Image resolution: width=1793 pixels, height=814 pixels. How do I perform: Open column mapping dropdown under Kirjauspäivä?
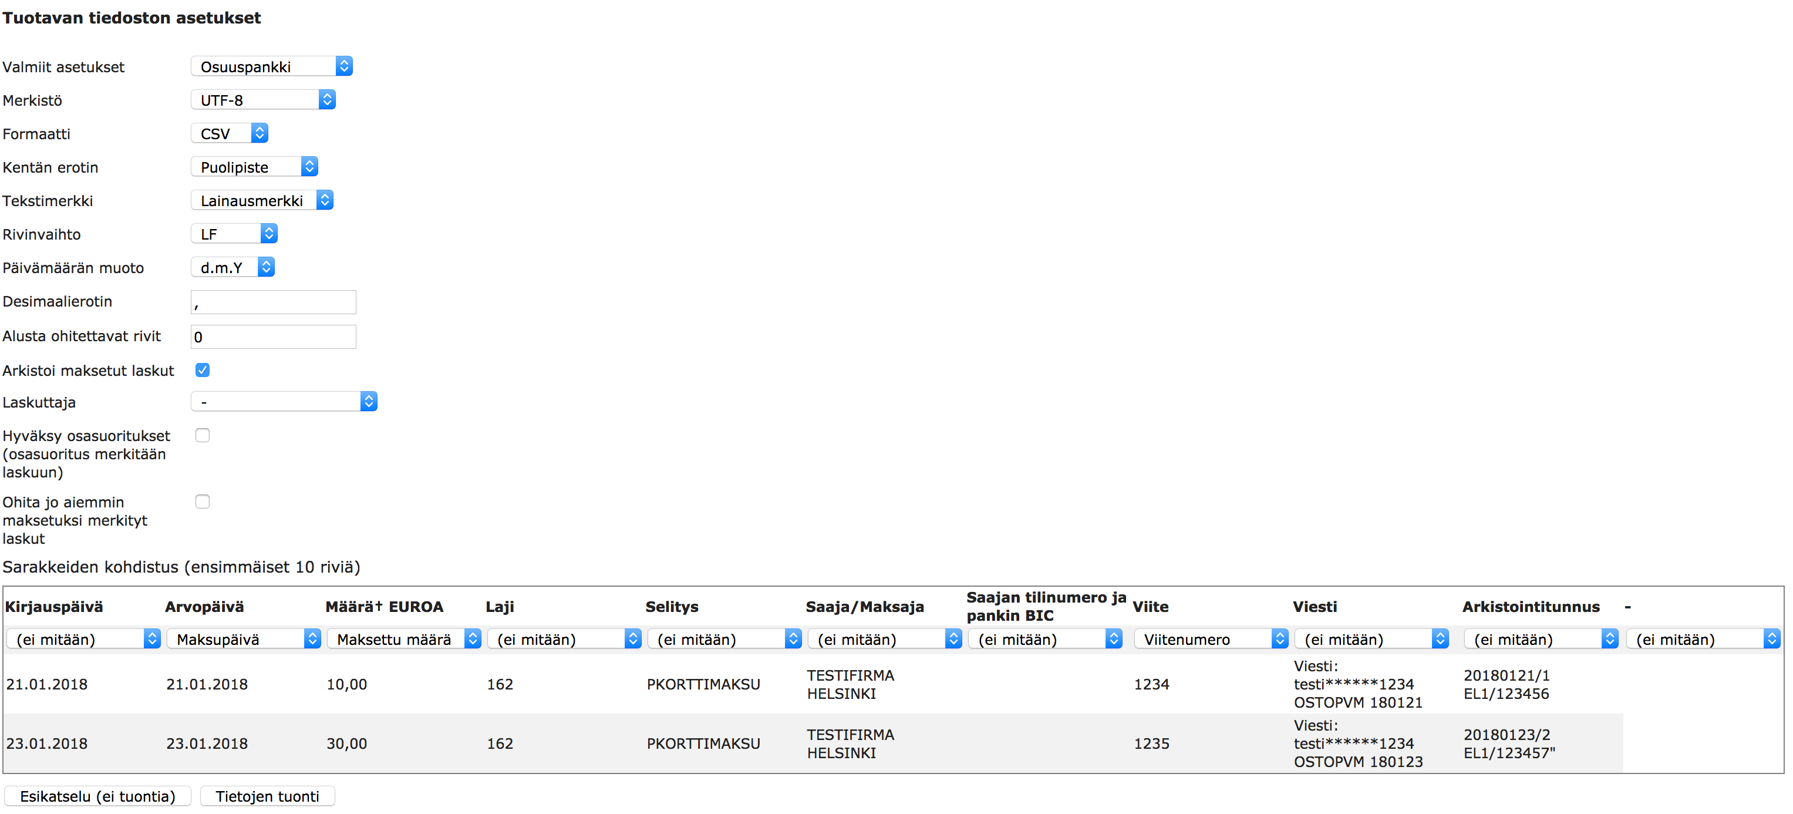point(83,638)
